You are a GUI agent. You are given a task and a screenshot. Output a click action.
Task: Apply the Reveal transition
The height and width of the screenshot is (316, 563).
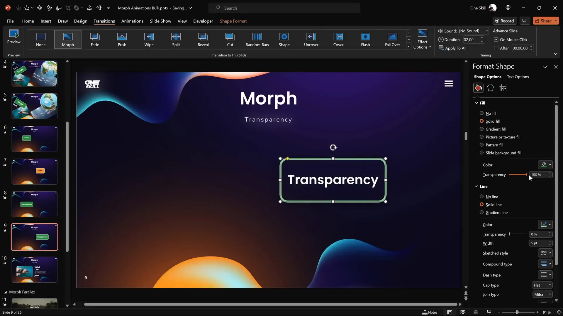click(x=203, y=39)
